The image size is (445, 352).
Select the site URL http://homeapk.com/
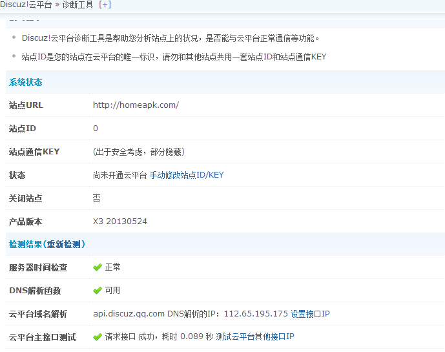tap(136, 105)
